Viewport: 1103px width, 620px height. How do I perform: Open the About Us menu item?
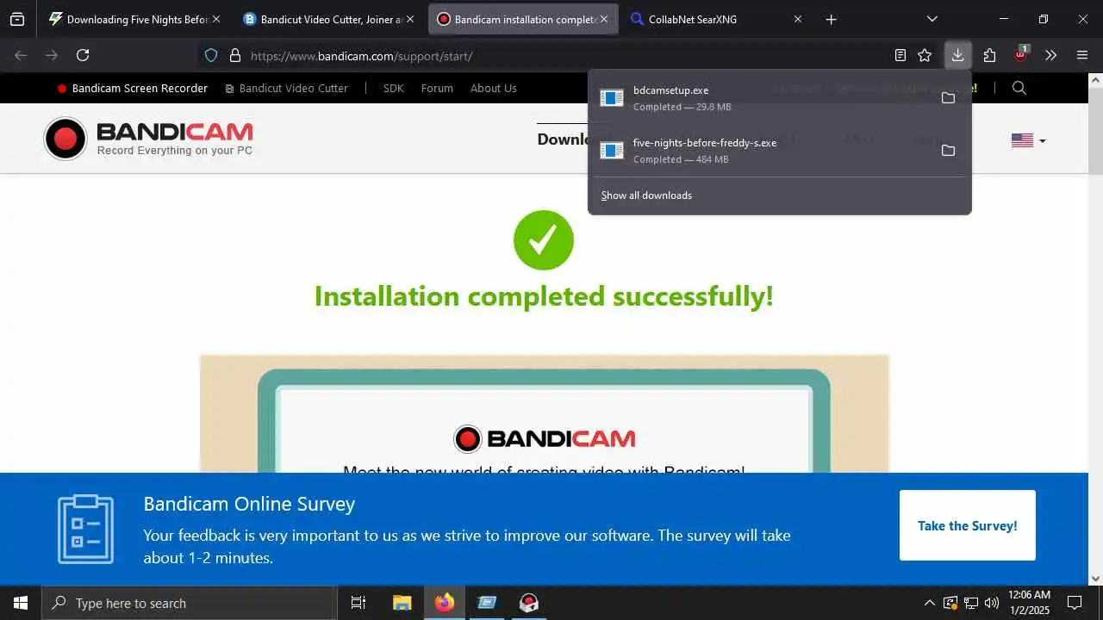(494, 88)
